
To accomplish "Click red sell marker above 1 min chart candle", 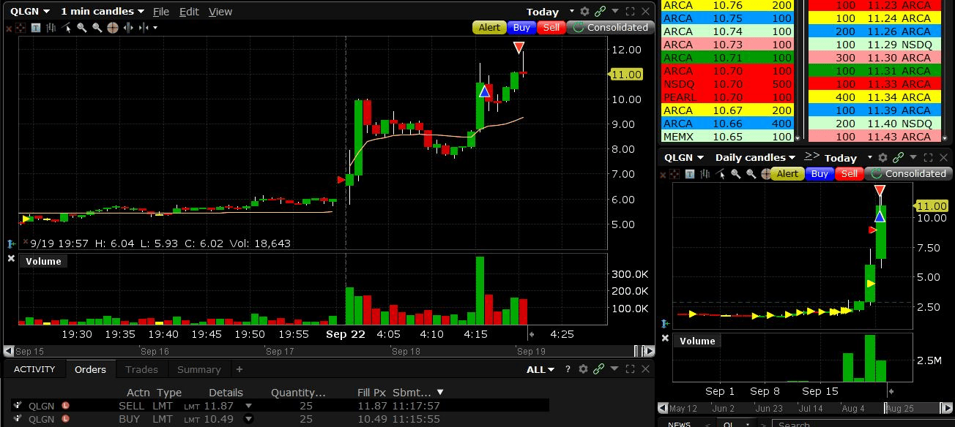I will coord(519,48).
